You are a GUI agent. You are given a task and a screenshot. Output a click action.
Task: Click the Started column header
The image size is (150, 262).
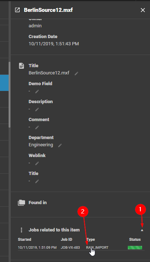click(x=24, y=239)
